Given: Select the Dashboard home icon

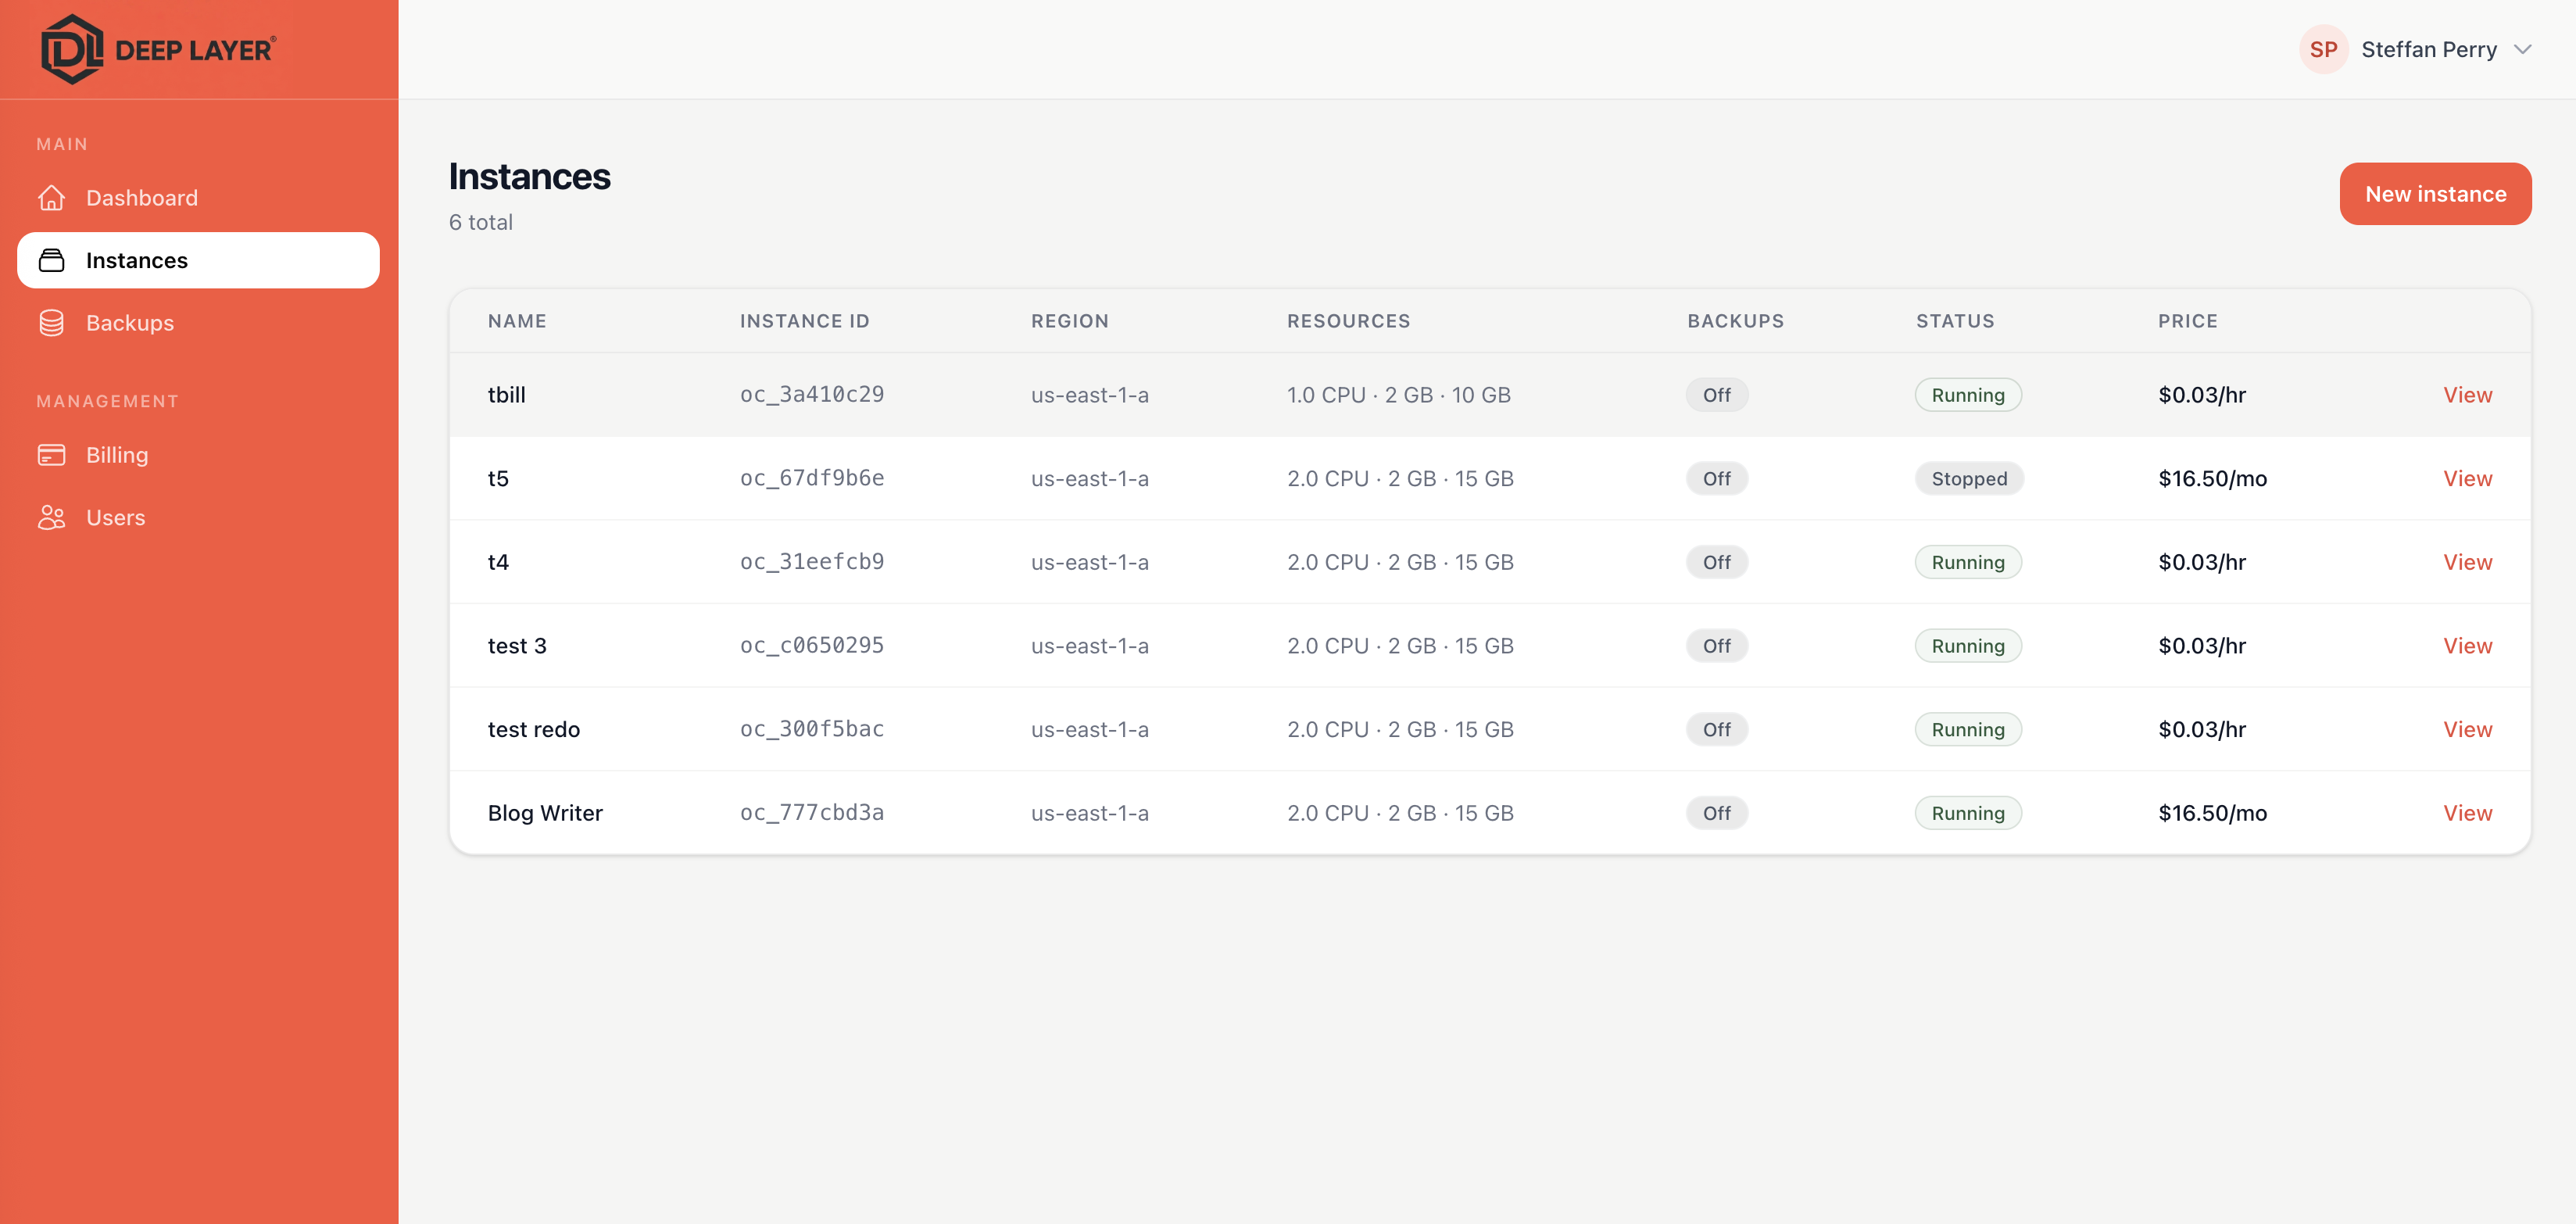Looking at the screenshot, I should coord(51,197).
